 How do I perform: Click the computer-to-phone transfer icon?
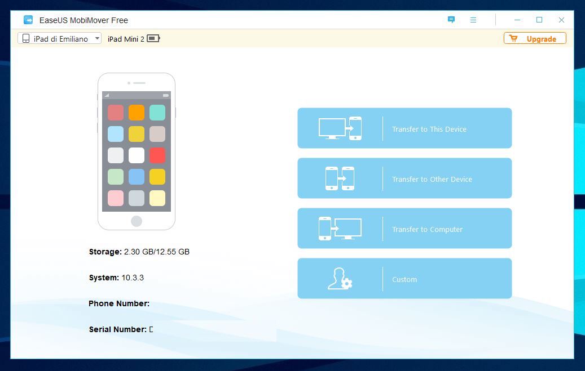[x=340, y=128]
